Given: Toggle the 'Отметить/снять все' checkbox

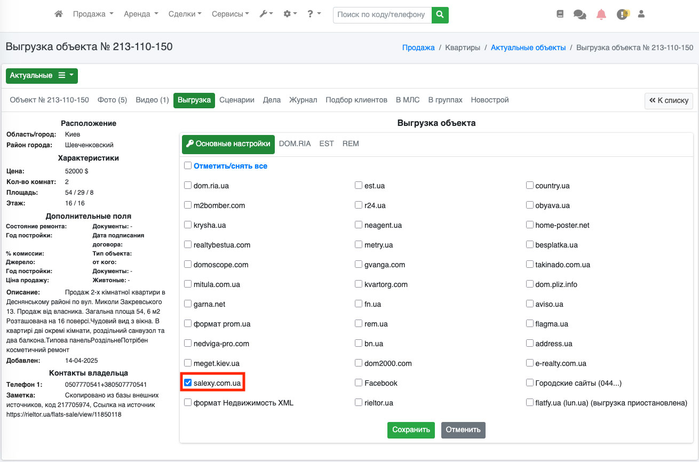Looking at the screenshot, I should (x=188, y=166).
